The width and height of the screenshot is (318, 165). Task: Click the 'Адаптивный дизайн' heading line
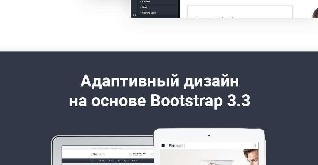[x=159, y=81]
